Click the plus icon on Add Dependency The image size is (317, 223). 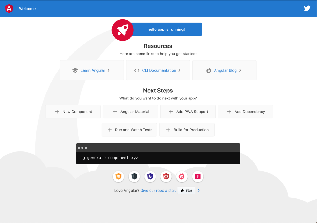pos(229,112)
